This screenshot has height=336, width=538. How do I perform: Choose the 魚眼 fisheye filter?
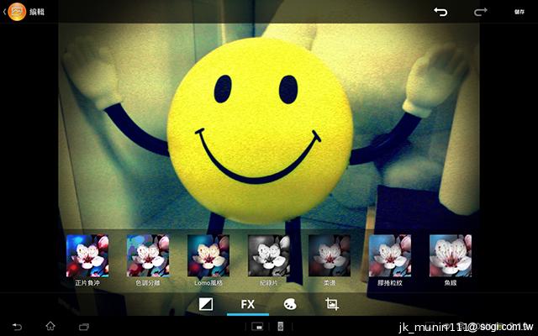coord(451,255)
